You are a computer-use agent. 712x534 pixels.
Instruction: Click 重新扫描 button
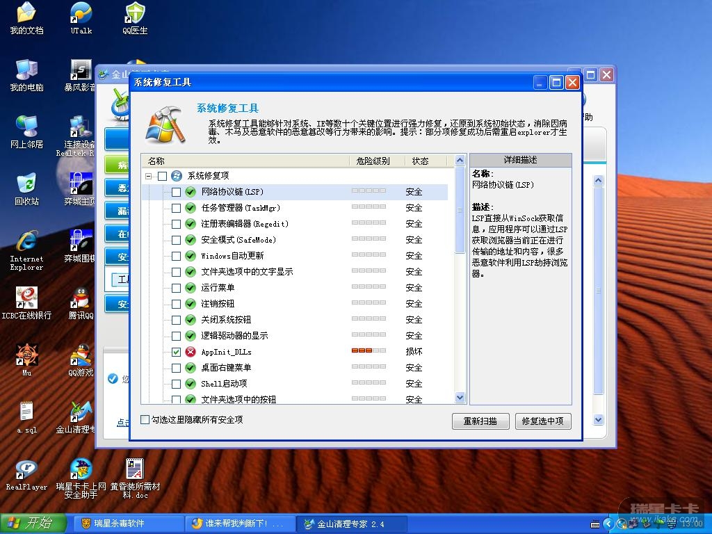point(480,421)
